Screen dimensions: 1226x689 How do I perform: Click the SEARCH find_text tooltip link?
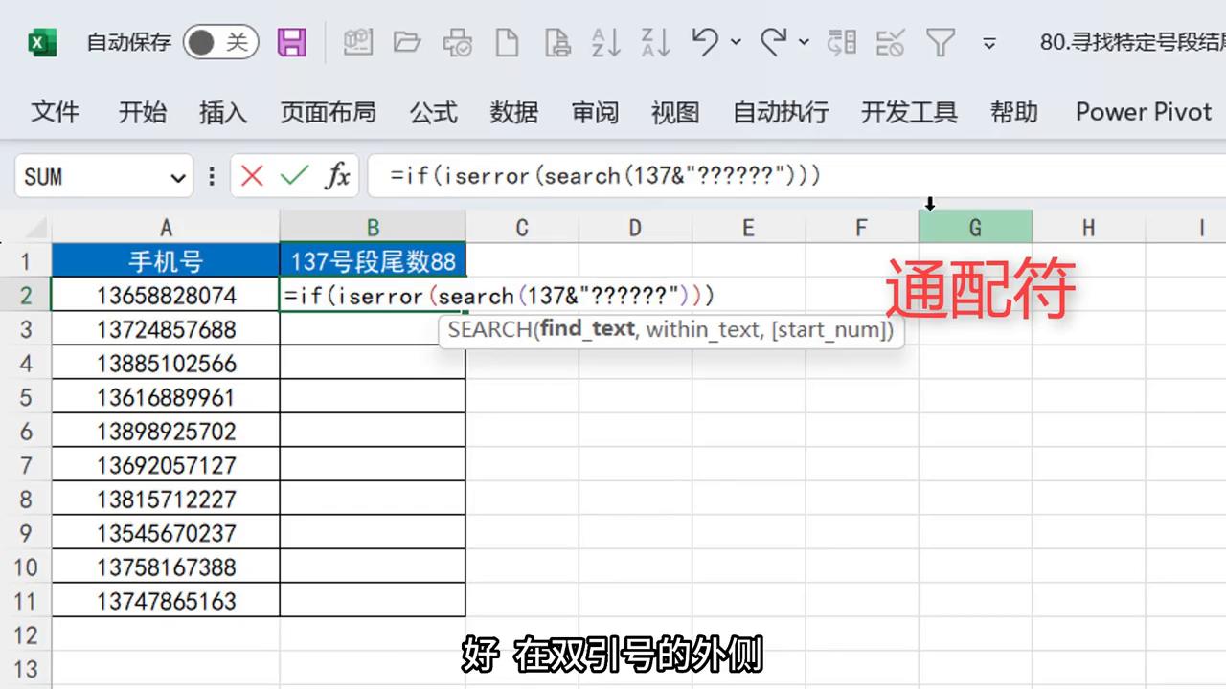click(x=586, y=330)
